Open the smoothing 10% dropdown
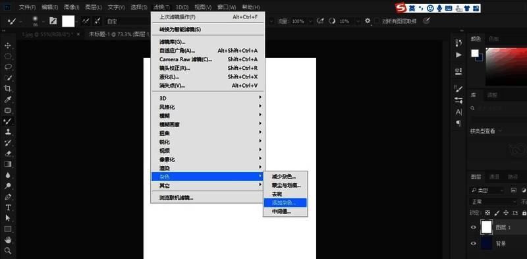 [x=358, y=21]
